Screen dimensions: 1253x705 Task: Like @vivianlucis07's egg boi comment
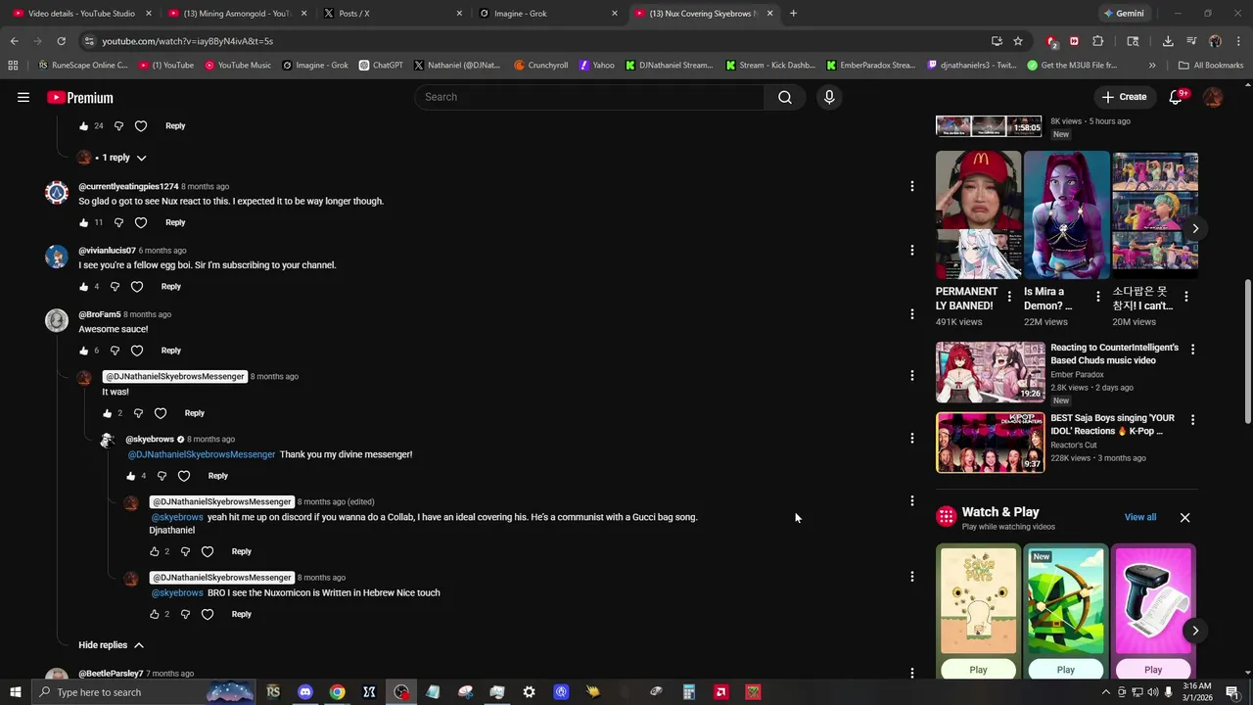pyautogui.click(x=83, y=287)
